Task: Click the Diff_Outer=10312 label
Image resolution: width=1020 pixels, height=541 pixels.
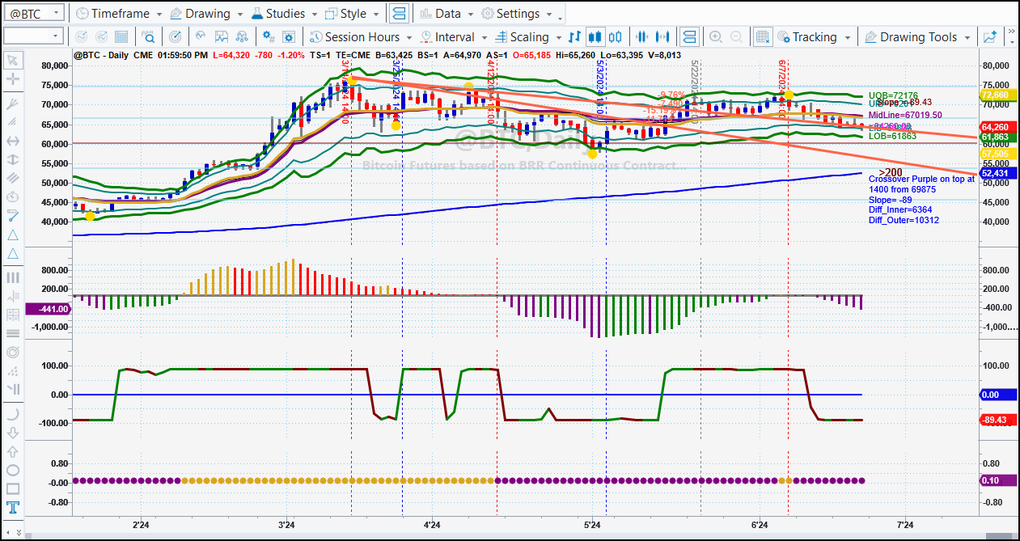Action: (904, 220)
